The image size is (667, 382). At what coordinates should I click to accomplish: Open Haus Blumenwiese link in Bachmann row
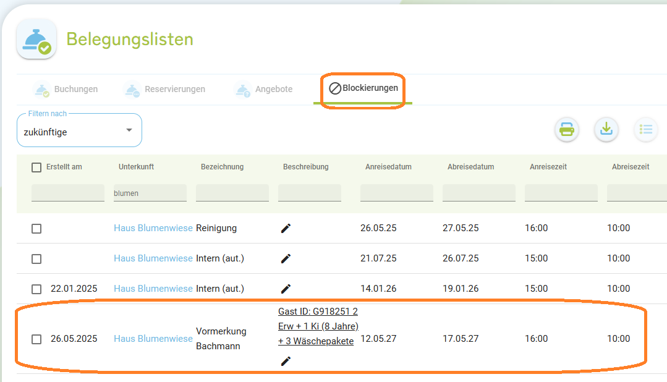tap(153, 339)
